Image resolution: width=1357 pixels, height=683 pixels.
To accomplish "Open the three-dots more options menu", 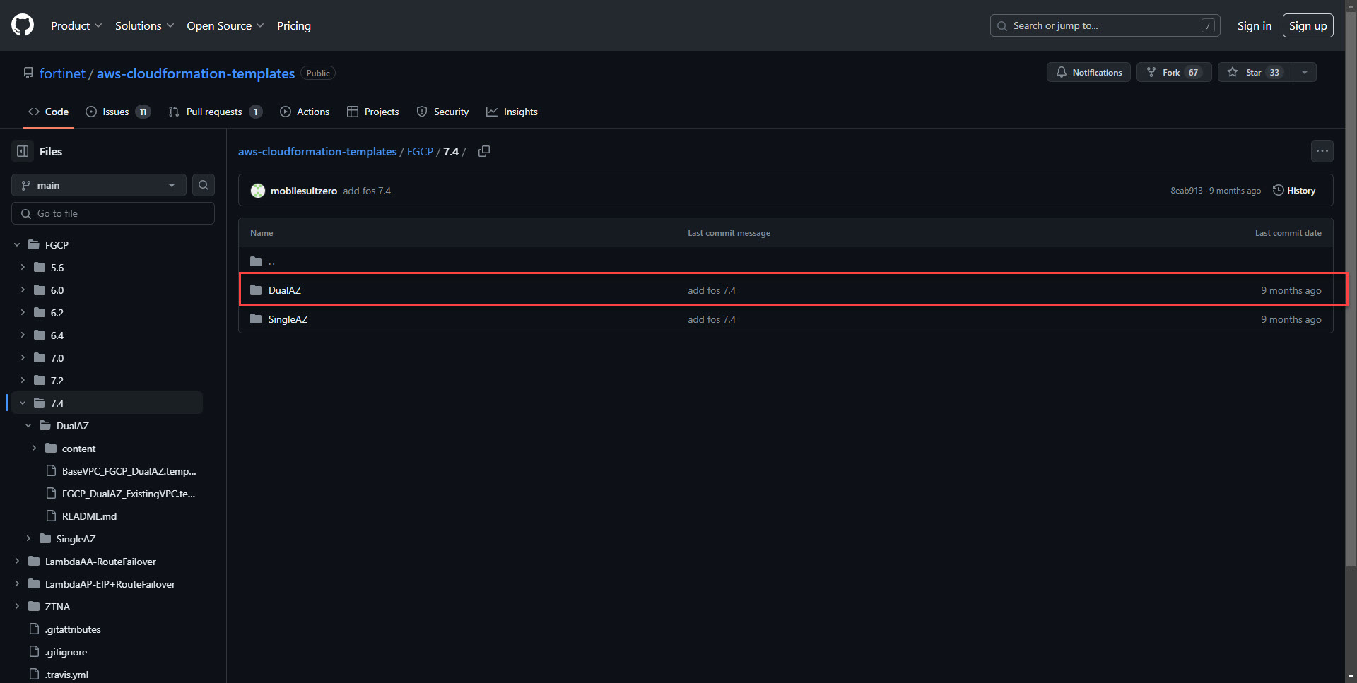I will (x=1322, y=151).
